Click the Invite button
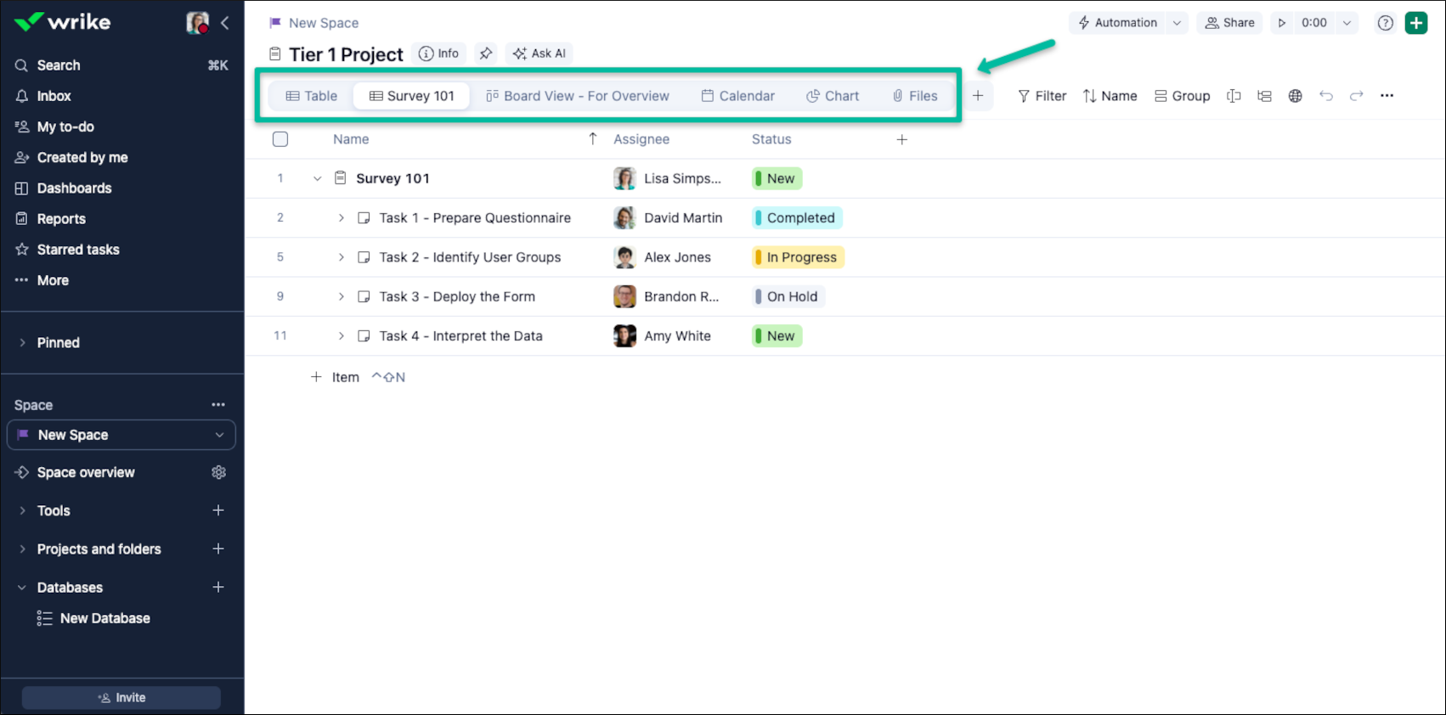 pos(121,697)
